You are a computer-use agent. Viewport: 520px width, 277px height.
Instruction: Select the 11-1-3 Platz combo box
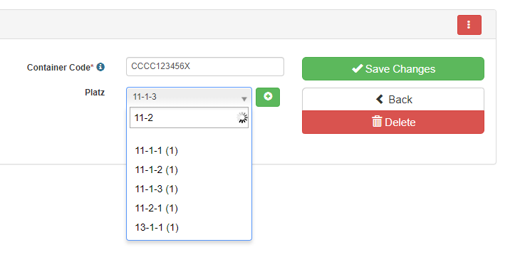pyautogui.click(x=189, y=97)
